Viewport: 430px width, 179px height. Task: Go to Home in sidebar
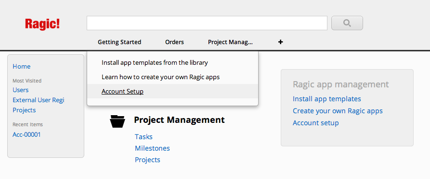click(x=21, y=66)
